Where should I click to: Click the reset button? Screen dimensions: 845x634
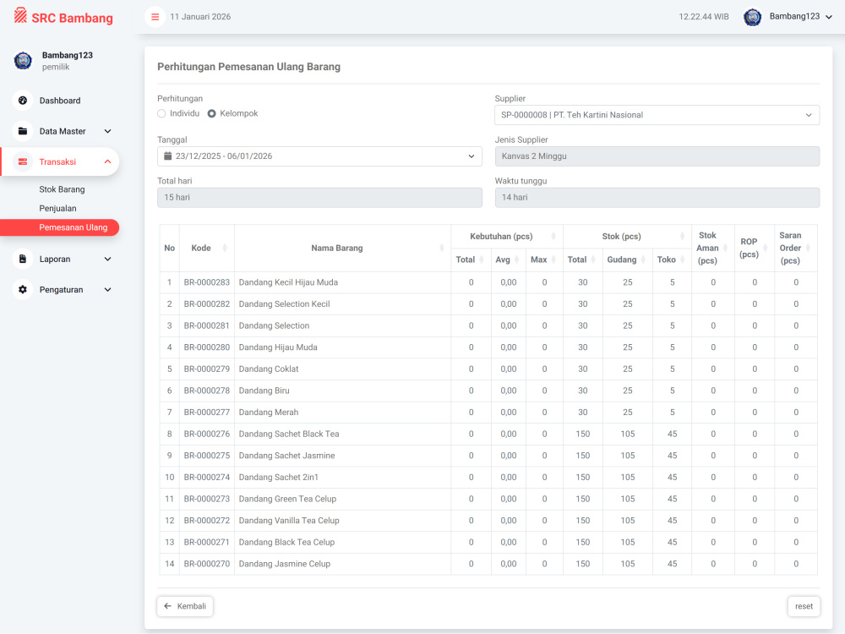[804, 606]
